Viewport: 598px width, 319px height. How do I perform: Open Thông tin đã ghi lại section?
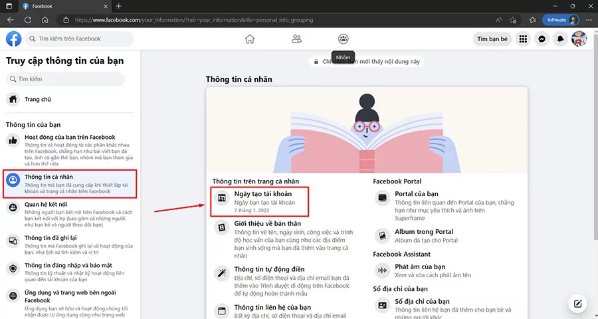[70, 245]
